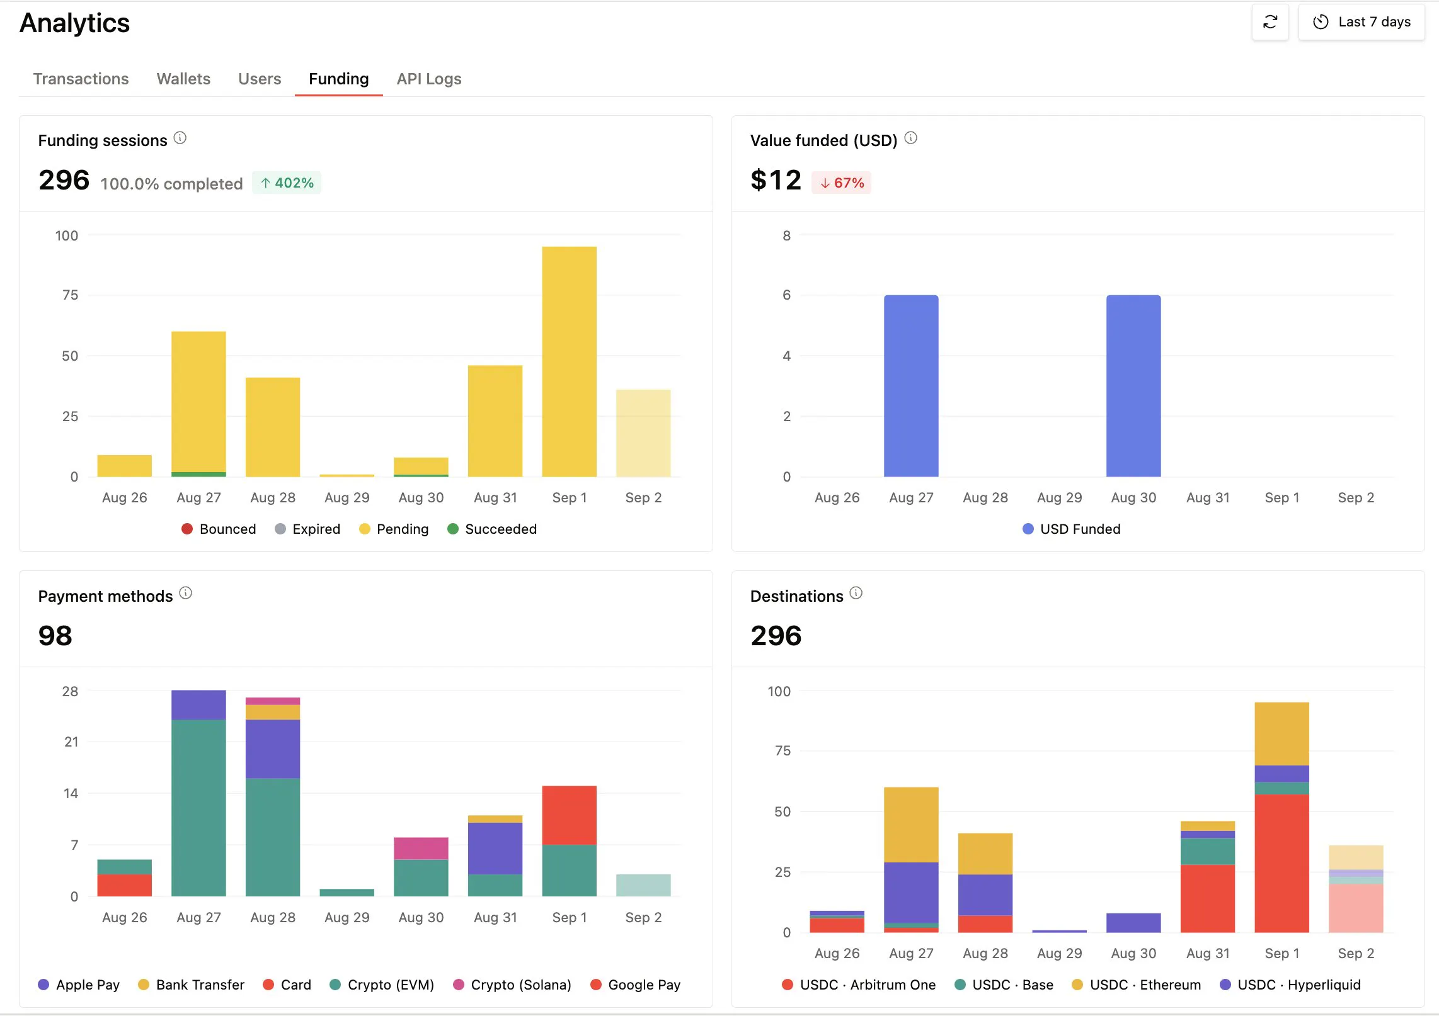Switch to the Wallets tab
The width and height of the screenshot is (1439, 1016).
click(183, 79)
